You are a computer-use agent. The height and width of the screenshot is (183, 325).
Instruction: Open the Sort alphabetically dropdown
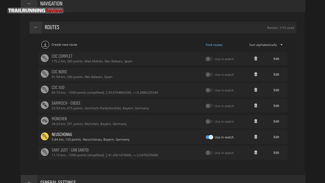pos(266,45)
